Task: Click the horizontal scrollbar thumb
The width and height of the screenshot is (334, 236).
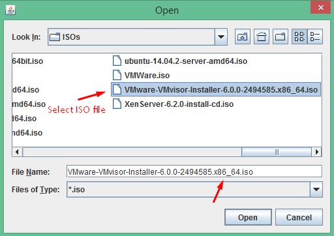Action: (x=277, y=152)
